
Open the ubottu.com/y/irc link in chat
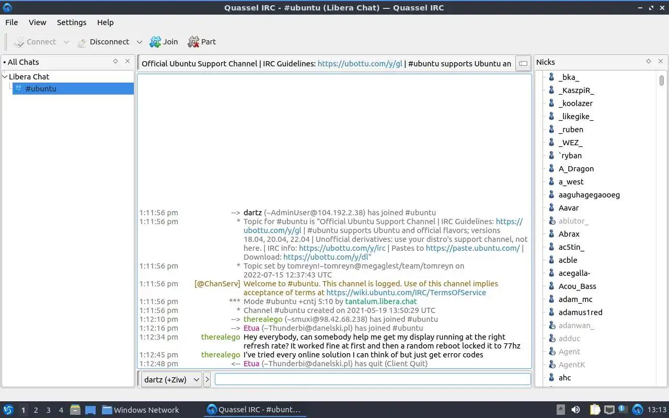[x=342, y=248]
